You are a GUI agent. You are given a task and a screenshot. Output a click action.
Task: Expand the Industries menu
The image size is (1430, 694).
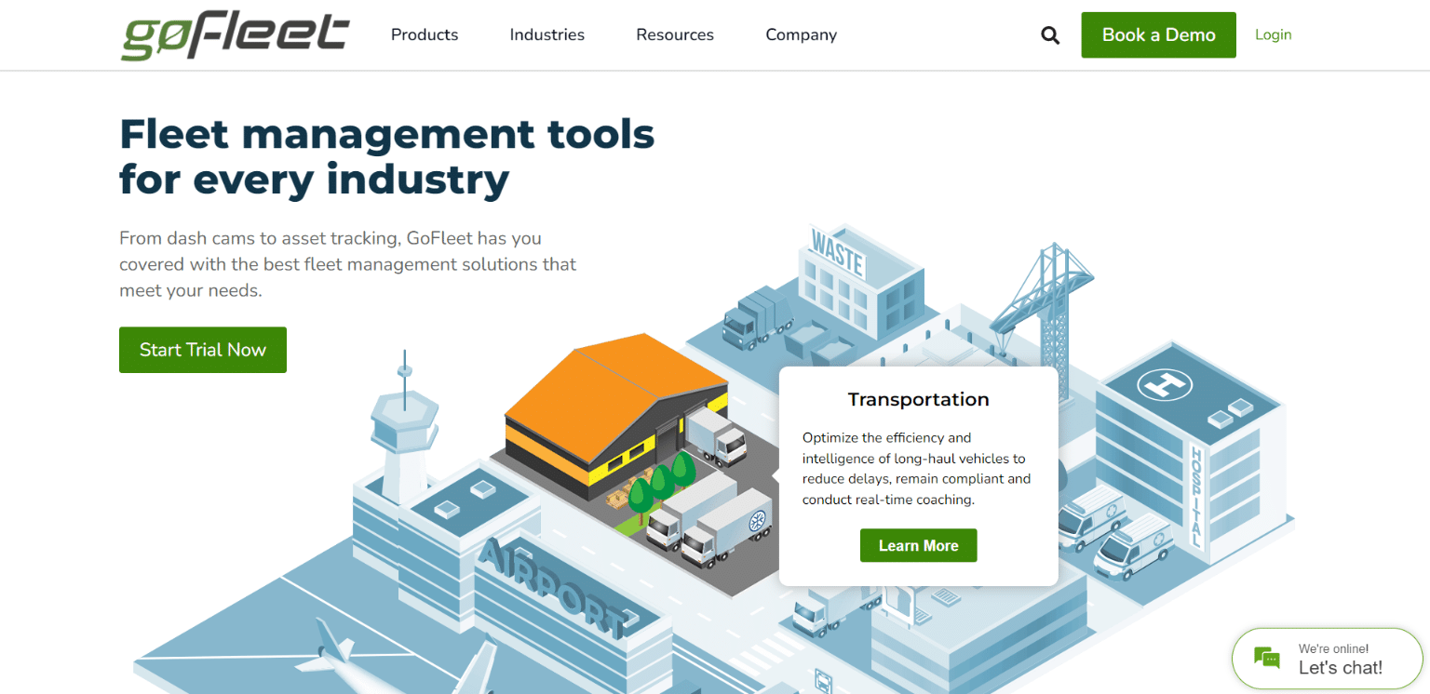point(546,35)
